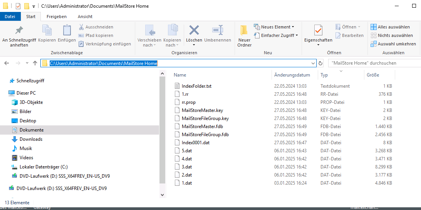This screenshot has height=210, width=421.
Task: Open the Löschen dropdown arrow below the label
Action: (194, 45)
